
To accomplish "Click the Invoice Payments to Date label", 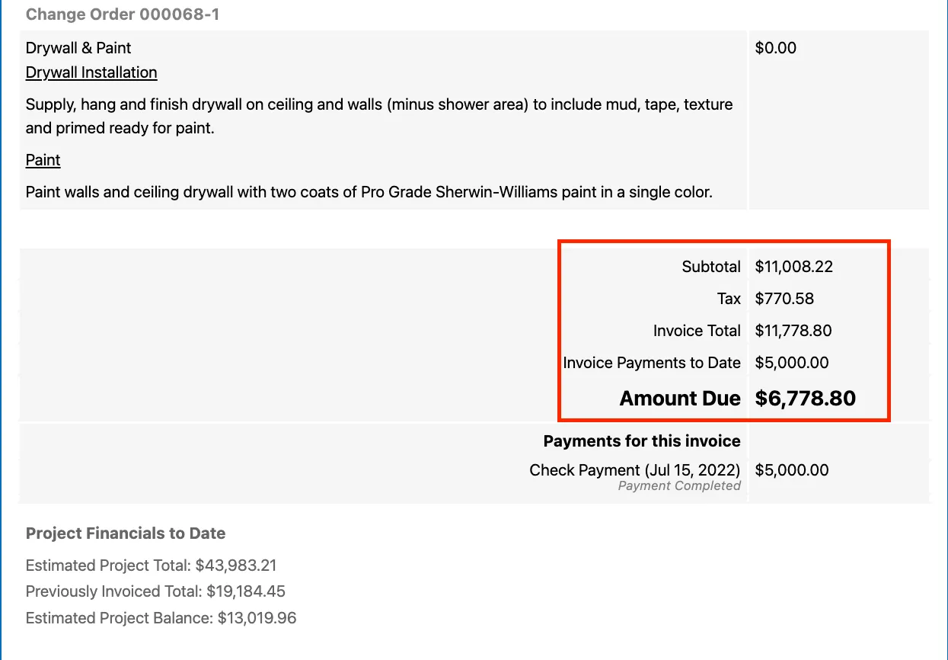I will [x=652, y=363].
